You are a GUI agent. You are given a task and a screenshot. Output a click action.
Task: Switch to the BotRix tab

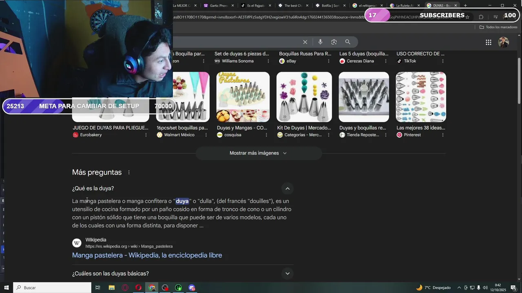coord(330,5)
